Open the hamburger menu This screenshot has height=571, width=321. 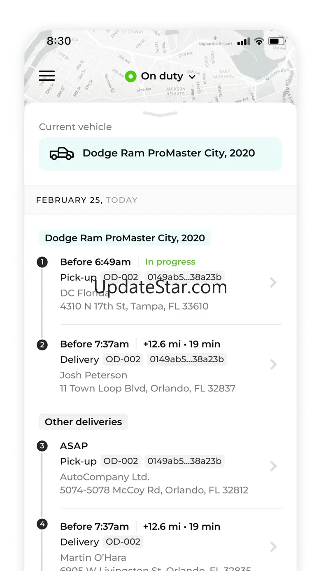point(47,76)
